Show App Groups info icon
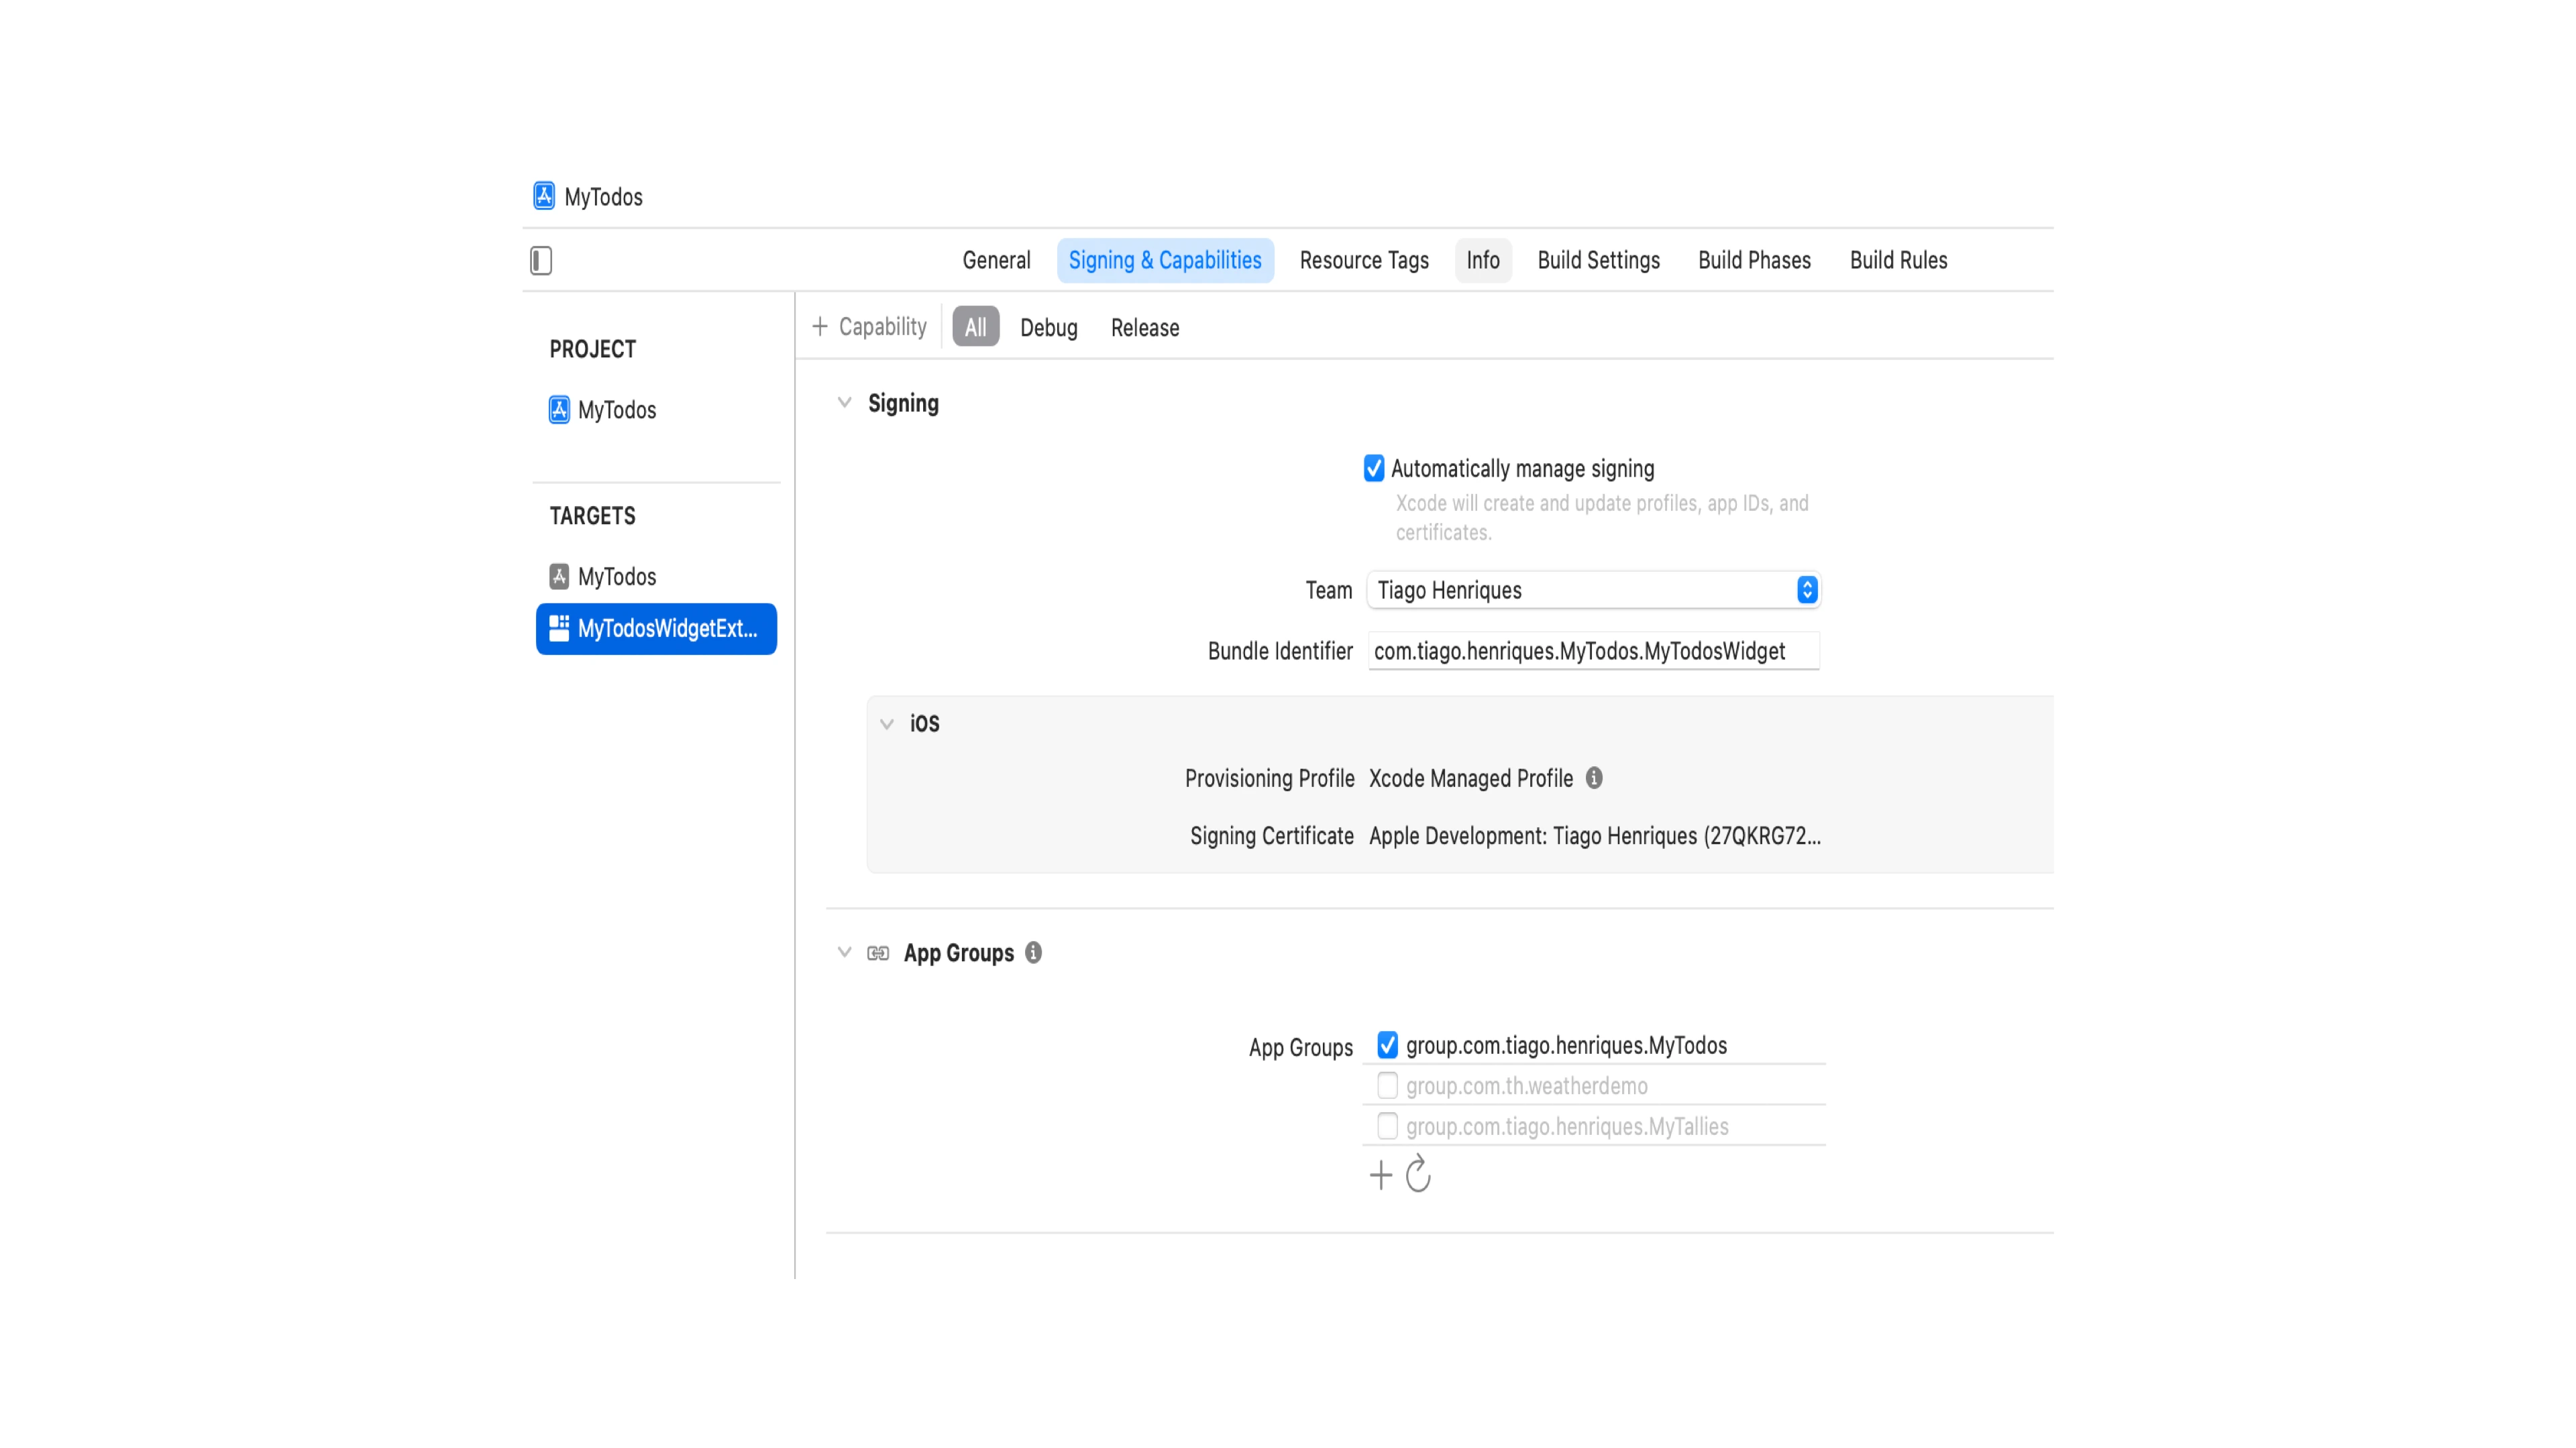 [x=1033, y=953]
